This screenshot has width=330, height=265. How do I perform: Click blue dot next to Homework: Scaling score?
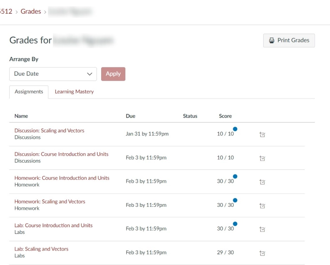[235, 200]
